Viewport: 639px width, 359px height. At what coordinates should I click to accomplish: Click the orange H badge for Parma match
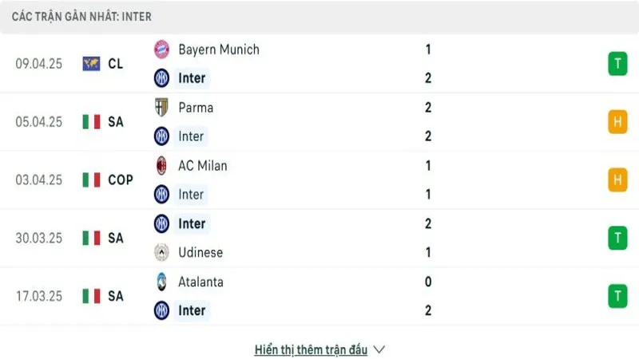pyautogui.click(x=617, y=122)
